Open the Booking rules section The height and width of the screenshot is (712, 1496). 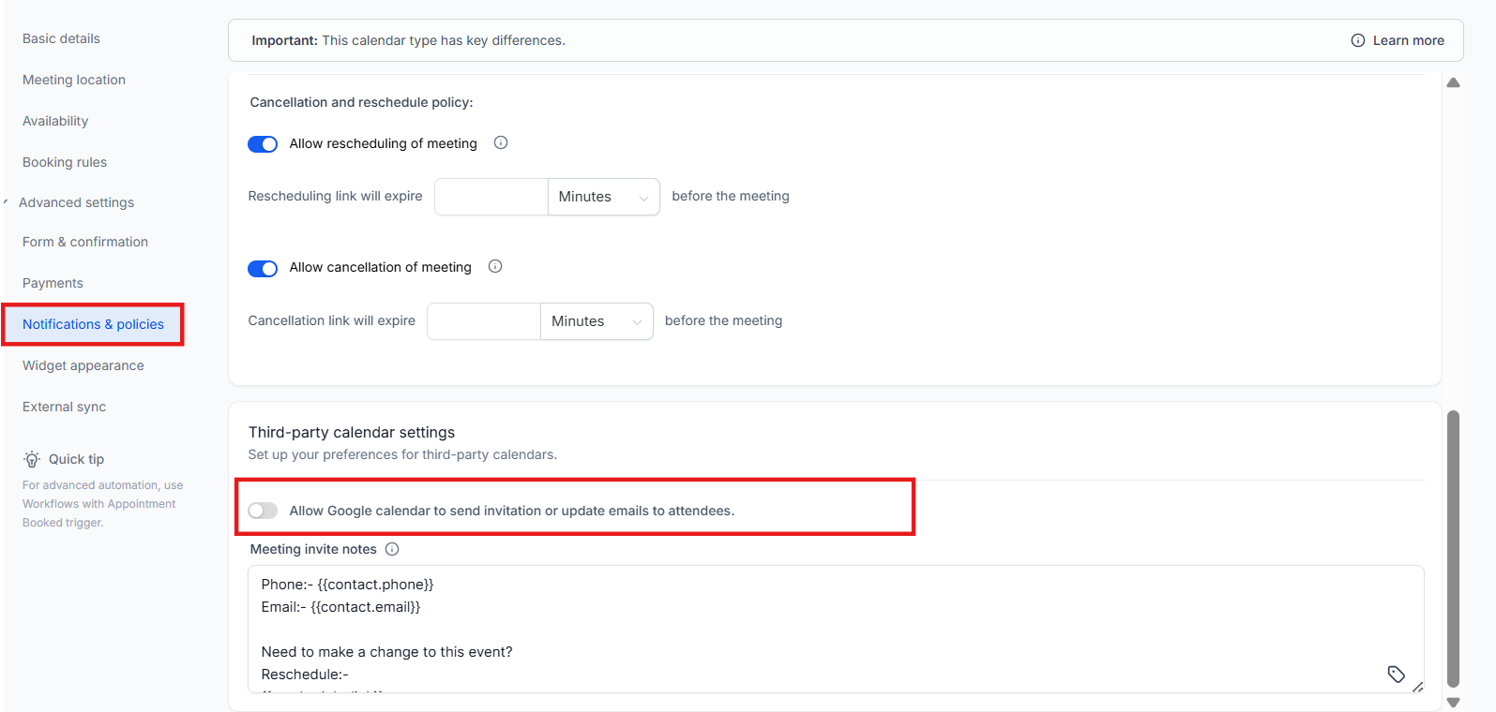(x=65, y=162)
